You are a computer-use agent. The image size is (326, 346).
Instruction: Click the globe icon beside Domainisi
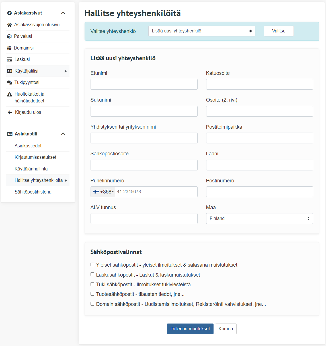(x=9, y=48)
